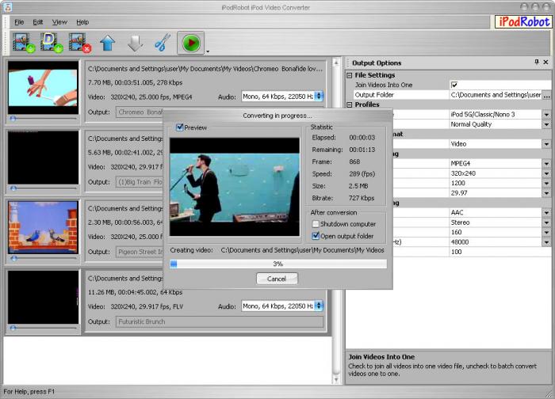Click the seek slider under Chromeo thumbnail
Viewport: 555px width, 399px height.
pyautogui.click(x=43, y=119)
